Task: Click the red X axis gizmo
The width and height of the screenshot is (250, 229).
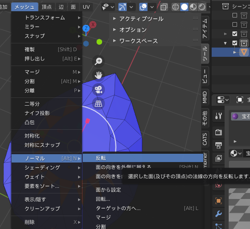Action: point(93,24)
